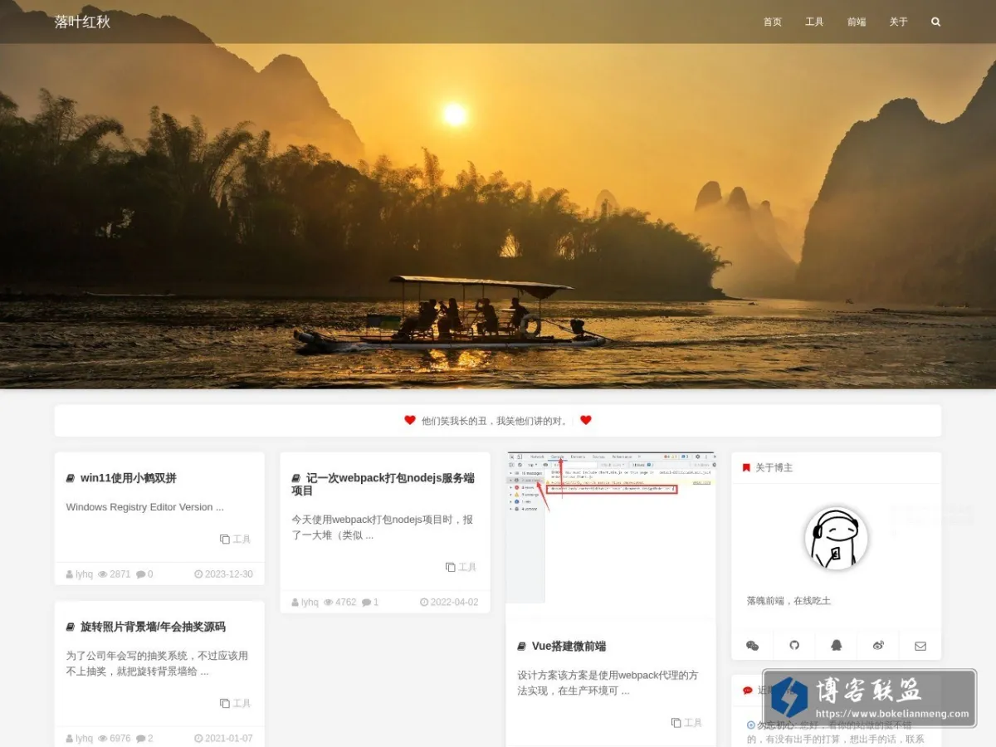Open the email envelope icon
This screenshot has width=996, height=747.
(920, 646)
